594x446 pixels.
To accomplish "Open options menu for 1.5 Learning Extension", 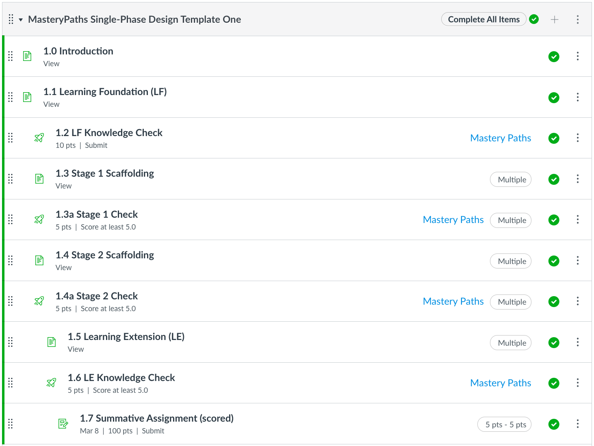I will pos(578,342).
